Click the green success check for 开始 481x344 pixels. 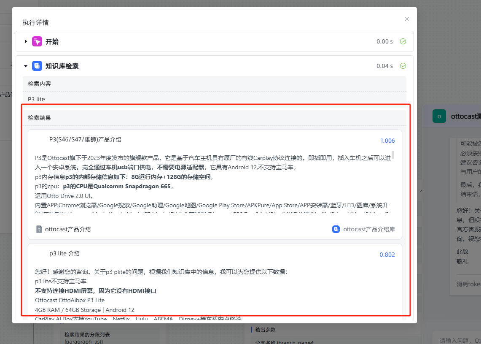pyautogui.click(x=403, y=41)
